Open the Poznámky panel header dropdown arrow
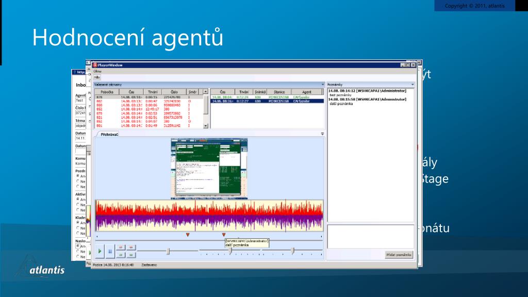The width and height of the screenshot is (528, 297). (x=412, y=85)
